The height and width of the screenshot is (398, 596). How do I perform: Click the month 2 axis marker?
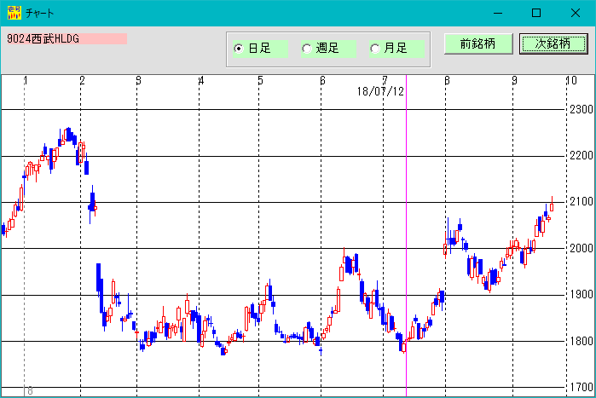coord(82,80)
